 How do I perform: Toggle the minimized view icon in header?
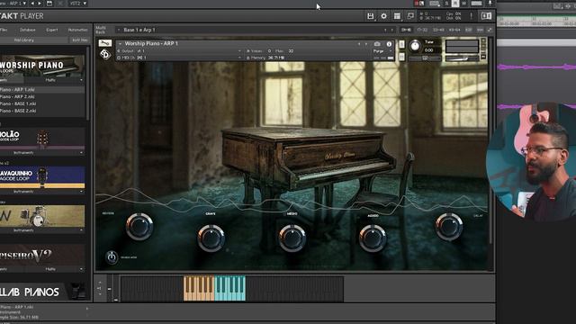410,16
